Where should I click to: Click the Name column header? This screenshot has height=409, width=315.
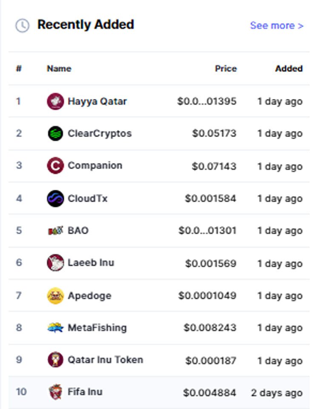click(x=59, y=69)
